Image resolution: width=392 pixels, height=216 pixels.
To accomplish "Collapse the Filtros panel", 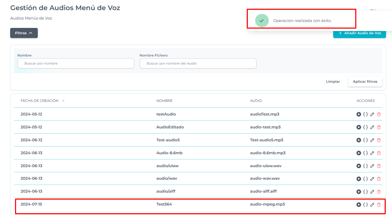I will 24,33.
